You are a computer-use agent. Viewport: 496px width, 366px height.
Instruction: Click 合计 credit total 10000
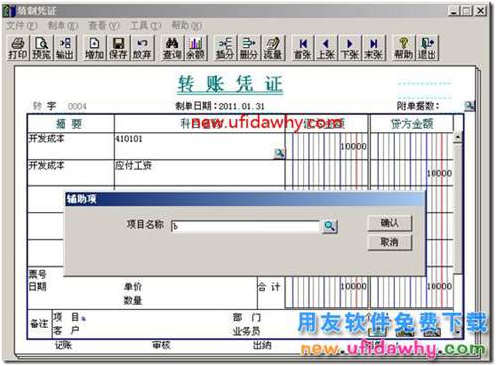[439, 286]
